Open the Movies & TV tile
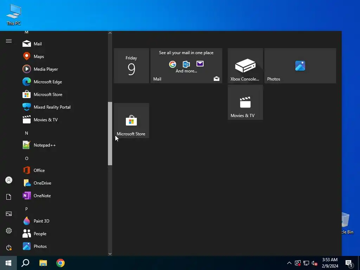Screen dimensions: 360x270 point(245,102)
